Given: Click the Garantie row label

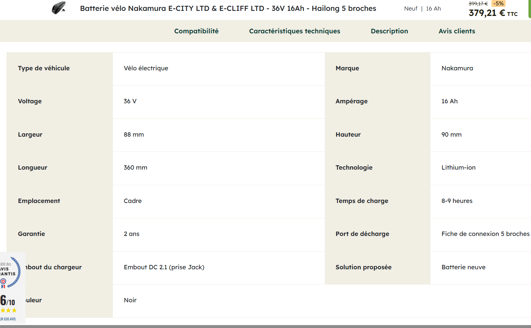Looking at the screenshot, I should click(x=32, y=234).
